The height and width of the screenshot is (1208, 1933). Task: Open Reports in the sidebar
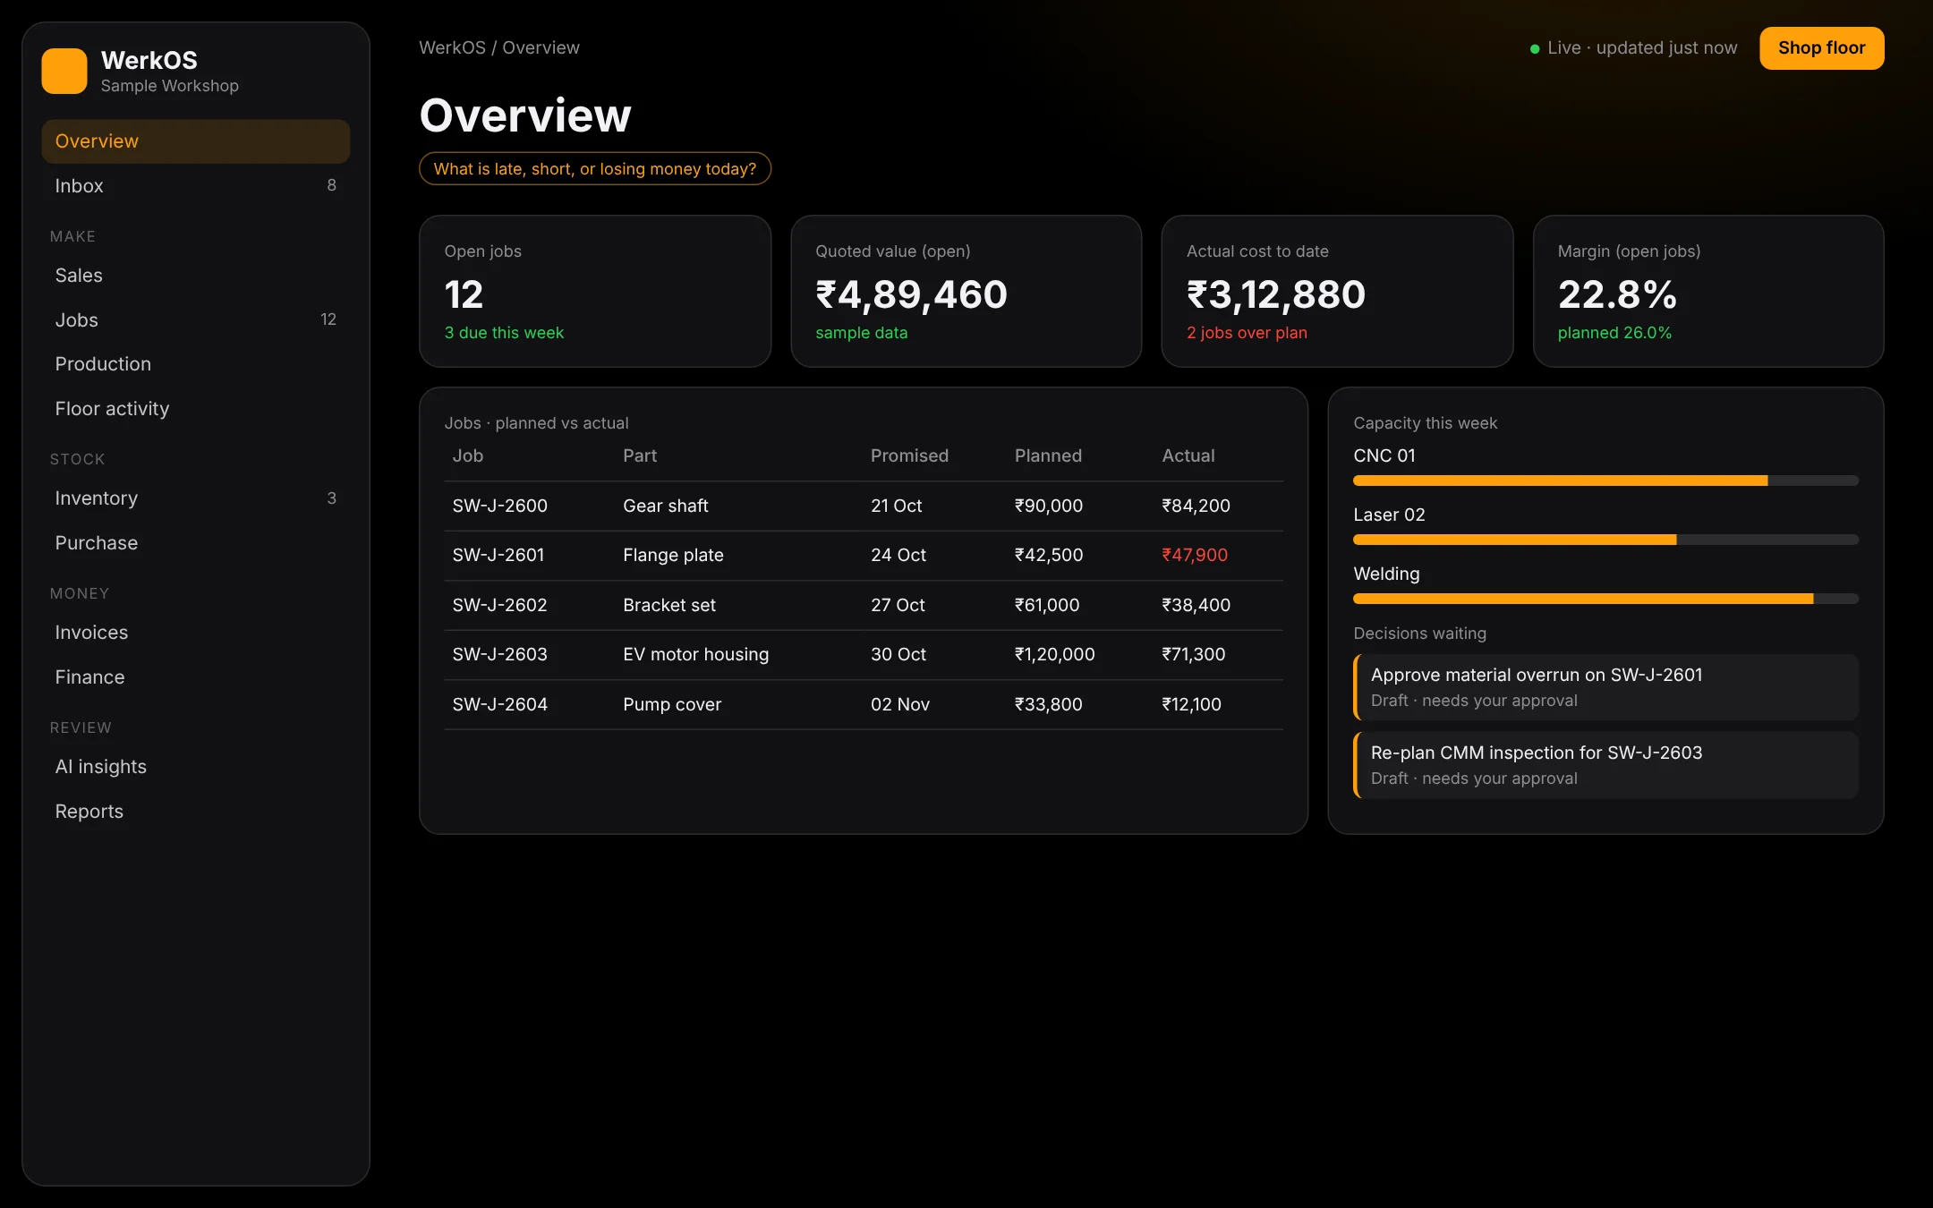pos(195,812)
